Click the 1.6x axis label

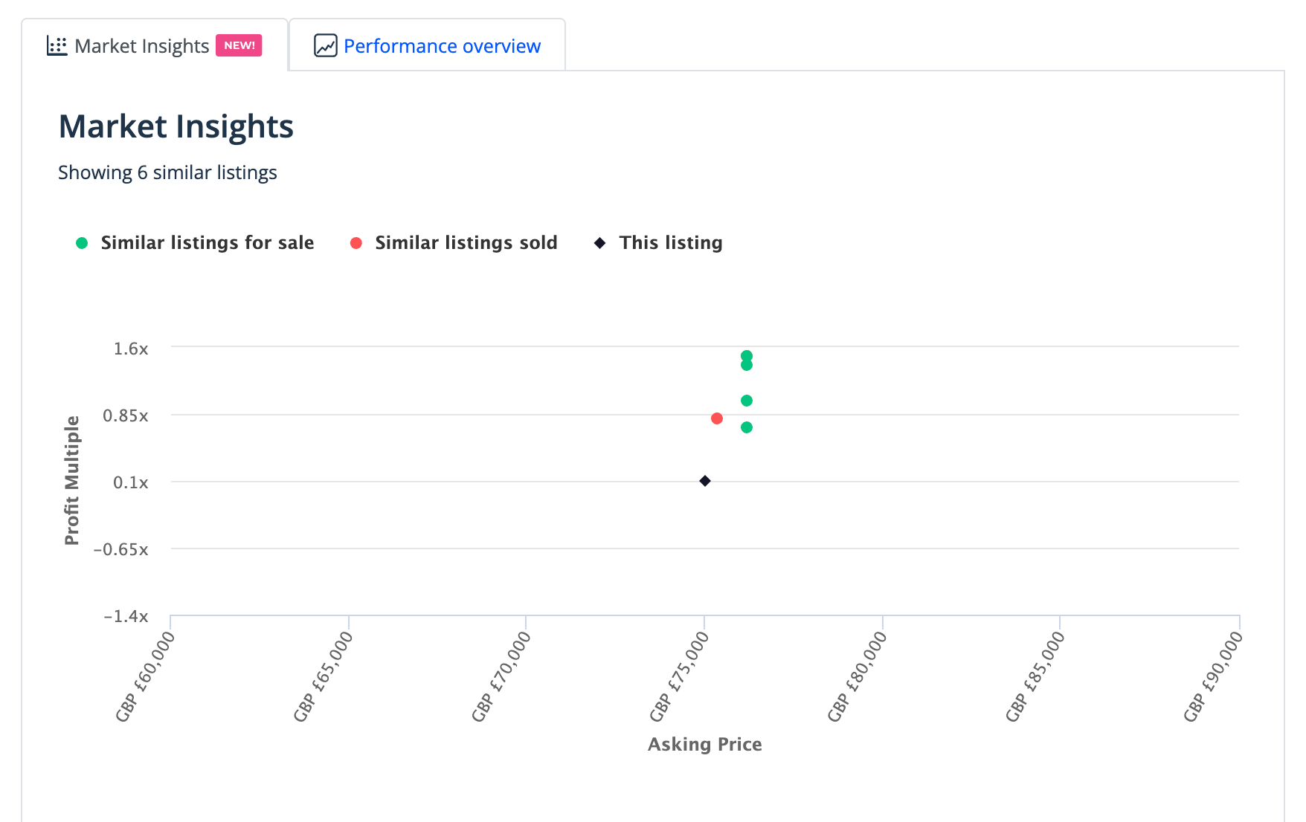click(x=131, y=349)
